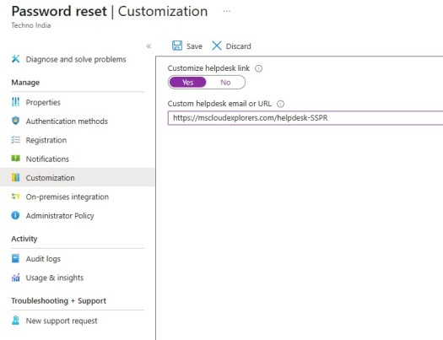
Task: Set Customize helpdesk link to No
Action: pyautogui.click(x=225, y=82)
